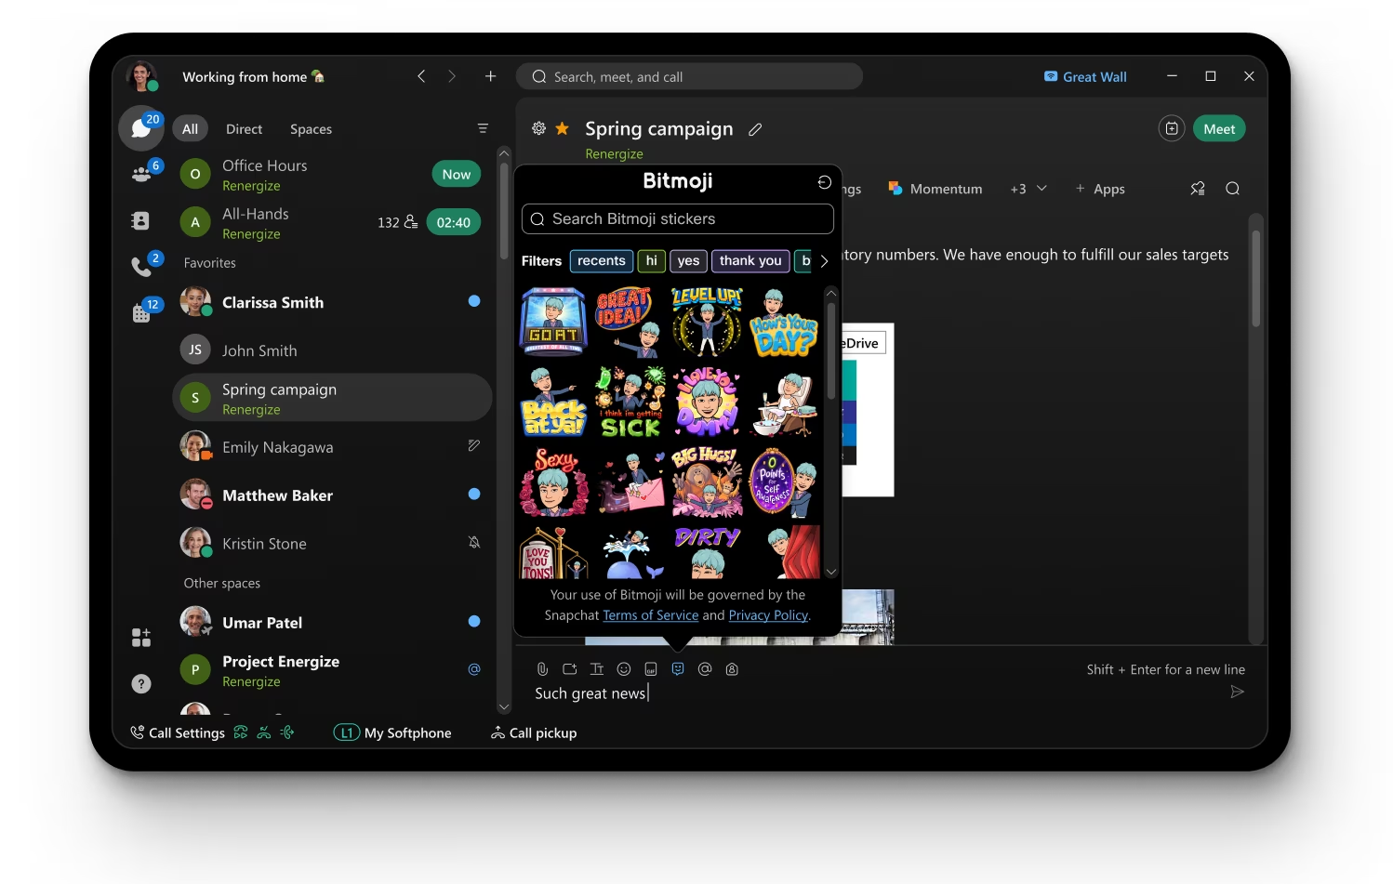Open space settings gear icon
This screenshot has width=1393, height=884.
[x=538, y=128]
